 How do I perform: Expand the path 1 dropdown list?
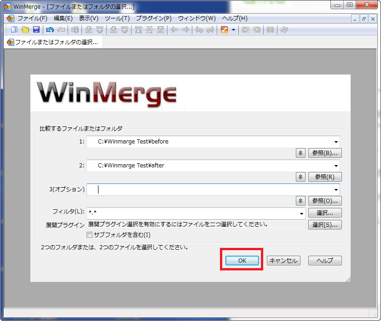(x=336, y=142)
